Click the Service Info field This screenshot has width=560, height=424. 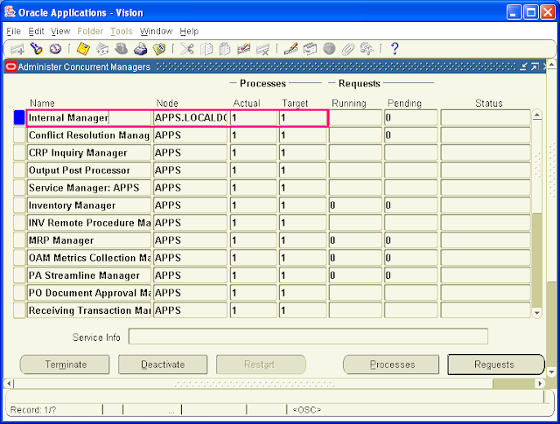308,337
